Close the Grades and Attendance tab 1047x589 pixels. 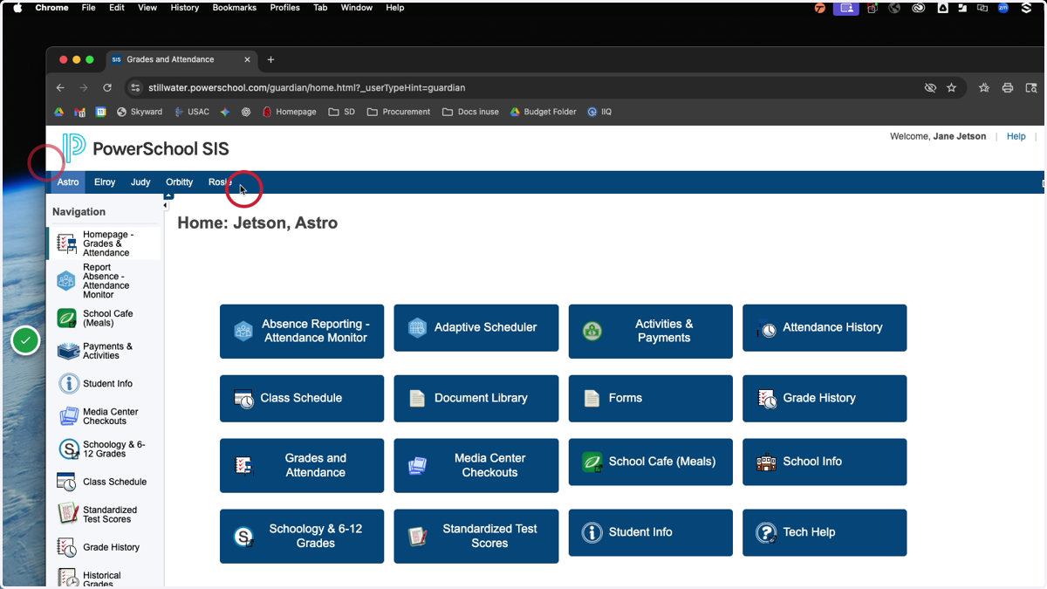click(x=248, y=59)
